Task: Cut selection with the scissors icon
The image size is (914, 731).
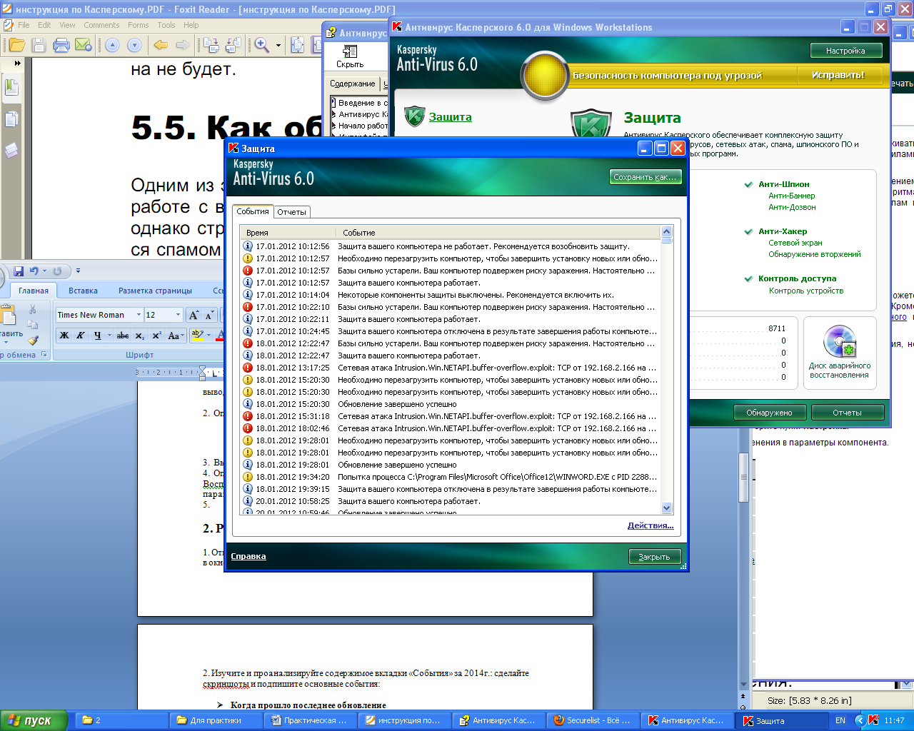Action: 32,309
